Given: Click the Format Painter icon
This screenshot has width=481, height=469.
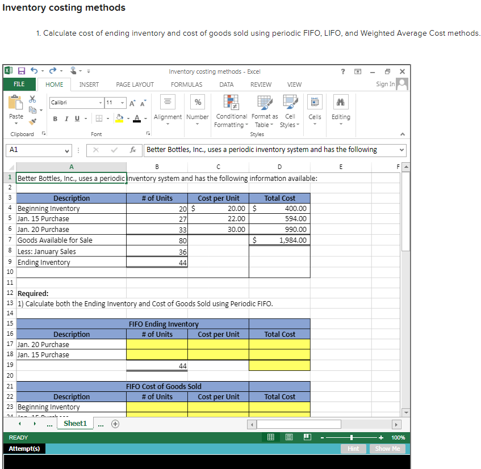Looking at the screenshot, I should [34, 121].
